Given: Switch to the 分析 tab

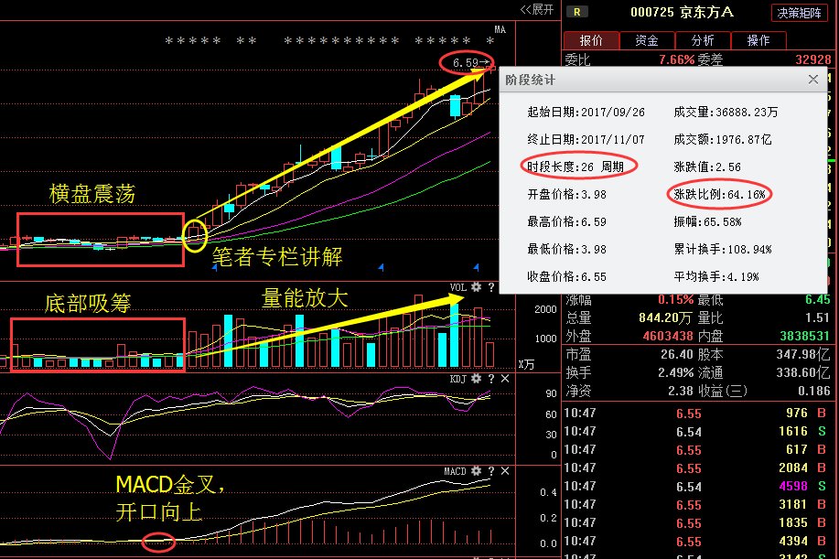Looking at the screenshot, I should tap(703, 40).
